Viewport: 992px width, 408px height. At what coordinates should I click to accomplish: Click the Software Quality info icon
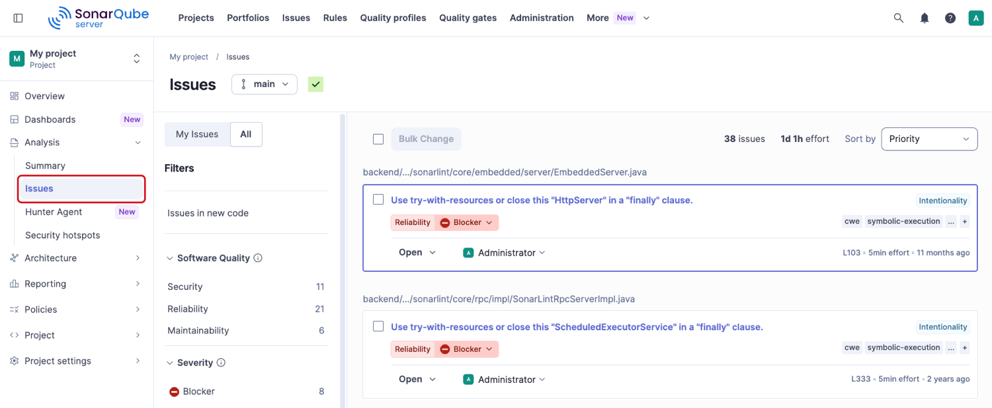pyautogui.click(x=258, y=258)
